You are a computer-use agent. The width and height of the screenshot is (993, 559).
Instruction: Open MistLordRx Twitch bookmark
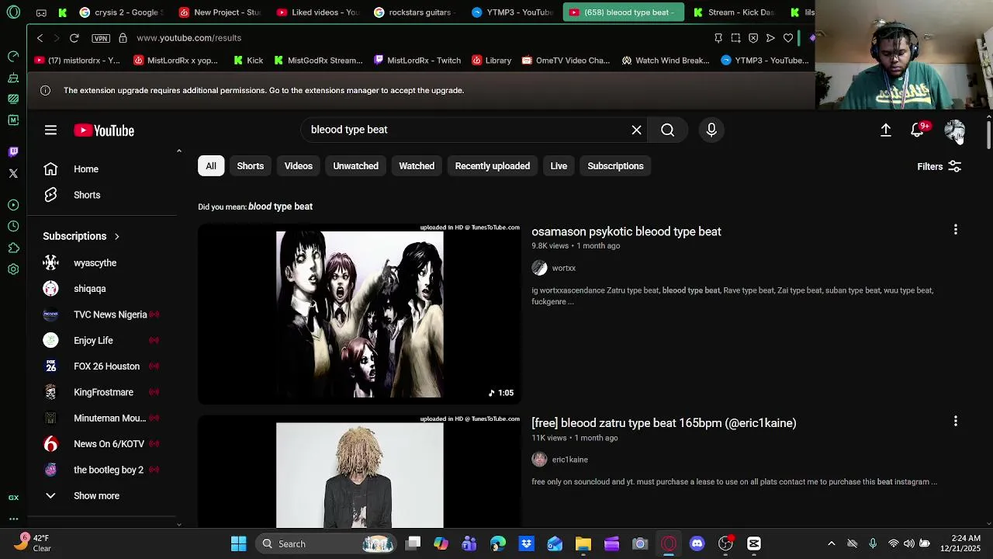[x=417, y=61]
